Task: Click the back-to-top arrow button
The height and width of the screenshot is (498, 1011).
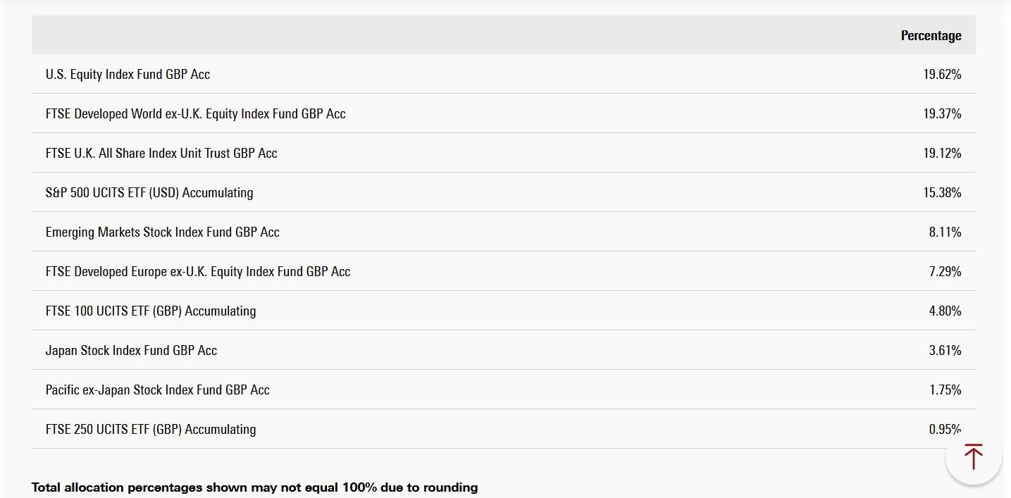Action: (x=973, y=456)
